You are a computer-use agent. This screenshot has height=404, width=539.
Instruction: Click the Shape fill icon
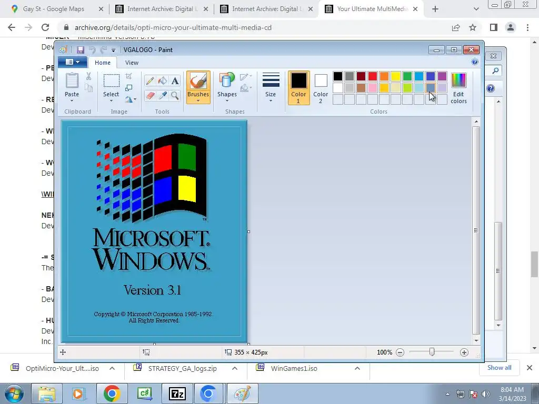[x=245, y=88]
